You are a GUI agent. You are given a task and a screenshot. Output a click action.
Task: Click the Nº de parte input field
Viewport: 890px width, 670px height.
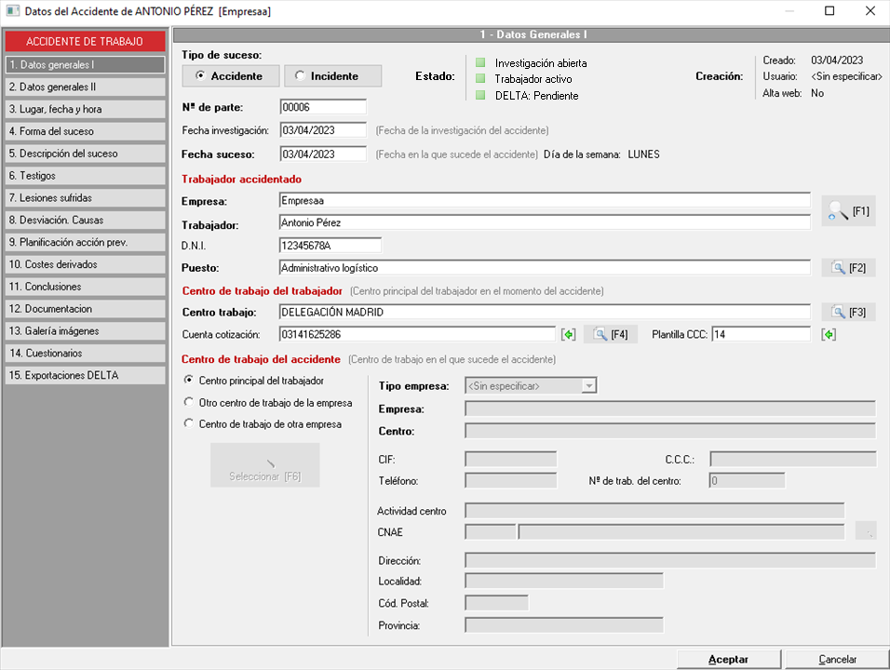pos(322,107)
